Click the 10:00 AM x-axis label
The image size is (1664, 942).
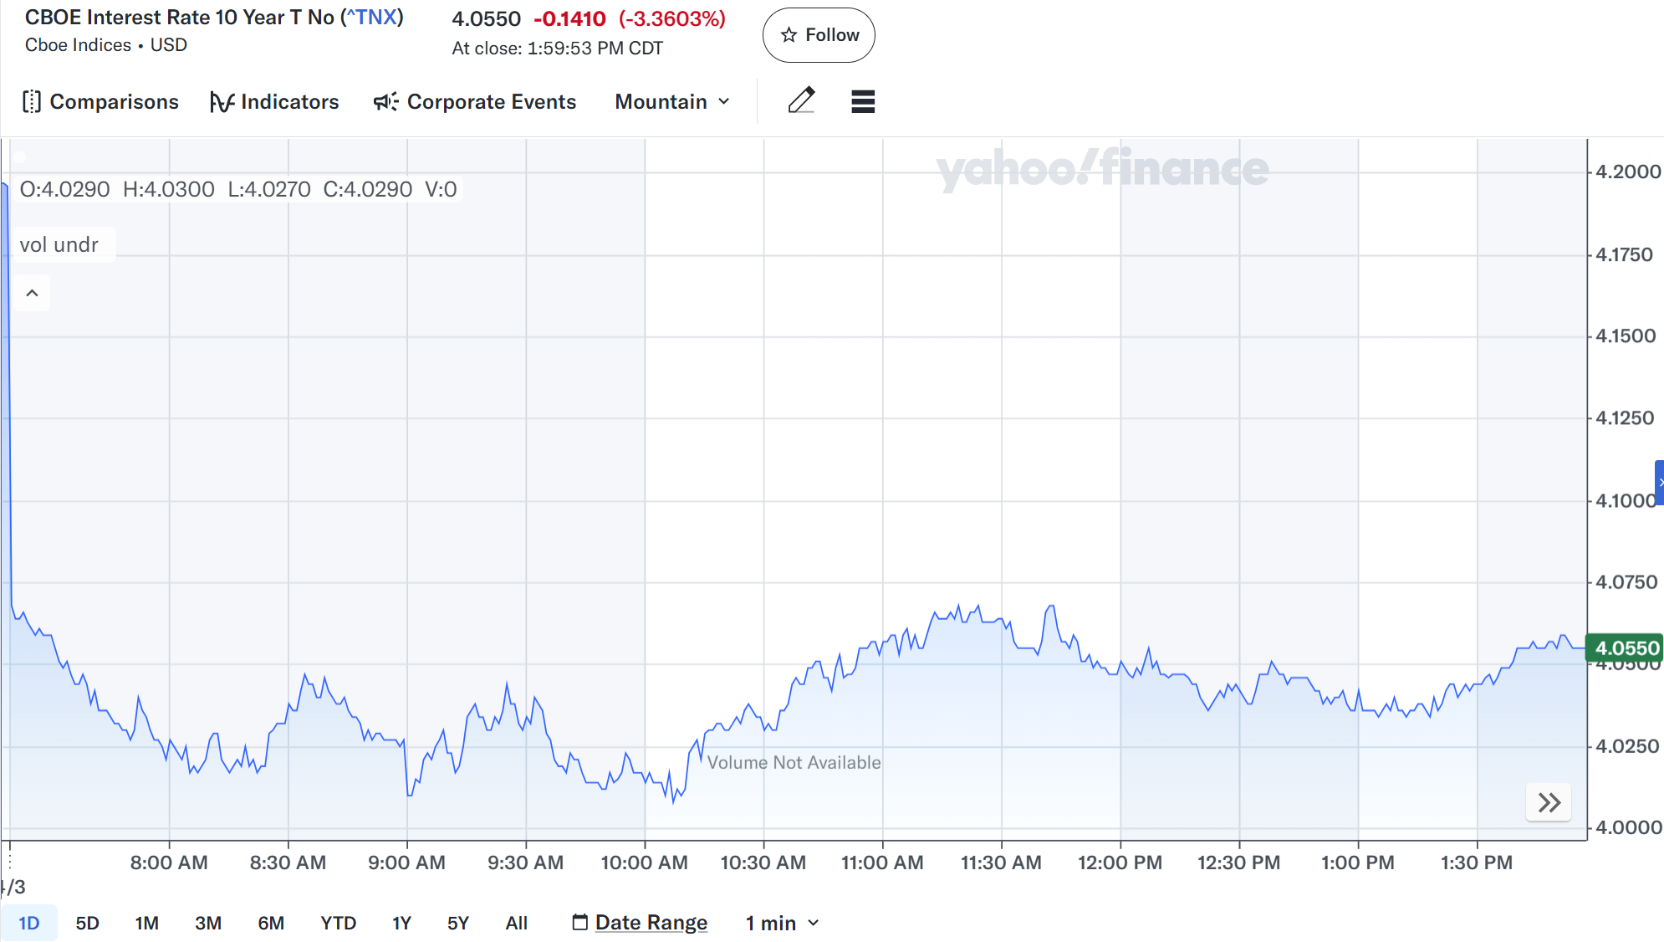[644, 863]
